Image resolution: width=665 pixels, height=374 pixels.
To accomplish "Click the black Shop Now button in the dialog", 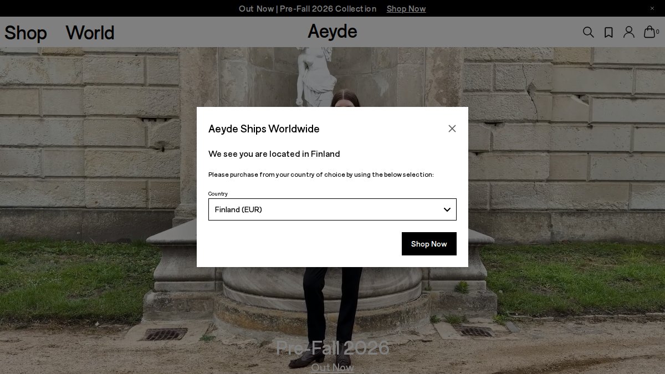I will tap(429, 244).
